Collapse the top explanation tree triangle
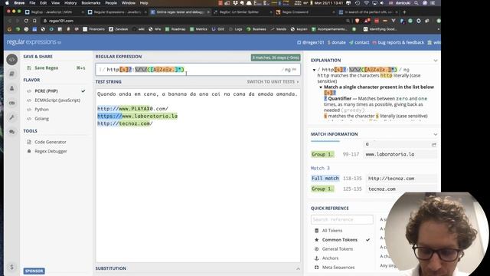490x276 pixels. point(314,70)
